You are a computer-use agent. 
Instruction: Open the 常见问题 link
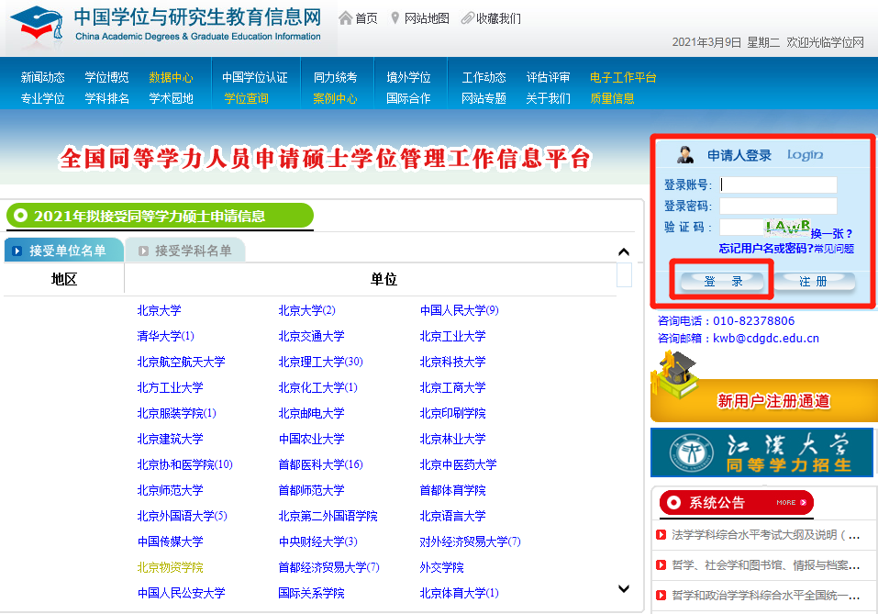point(834,248)
